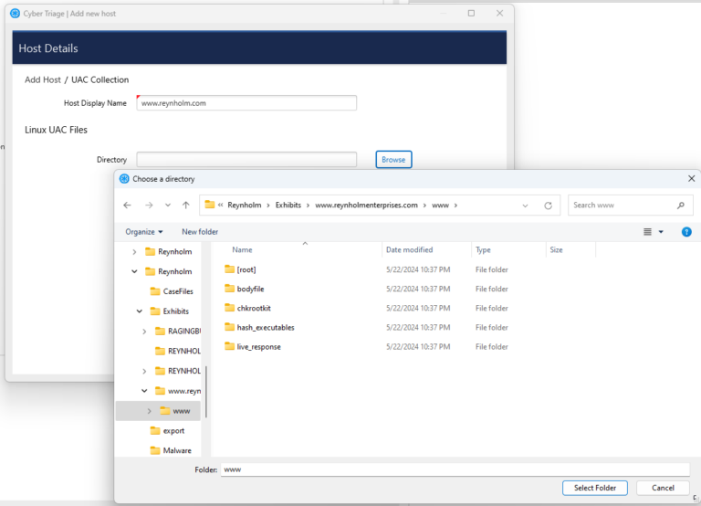
Task: Click New folder in the toolbar
Action: click(x=200, y=232)
